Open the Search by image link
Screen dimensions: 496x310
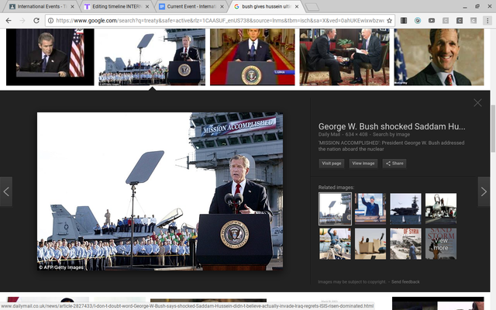391,134
